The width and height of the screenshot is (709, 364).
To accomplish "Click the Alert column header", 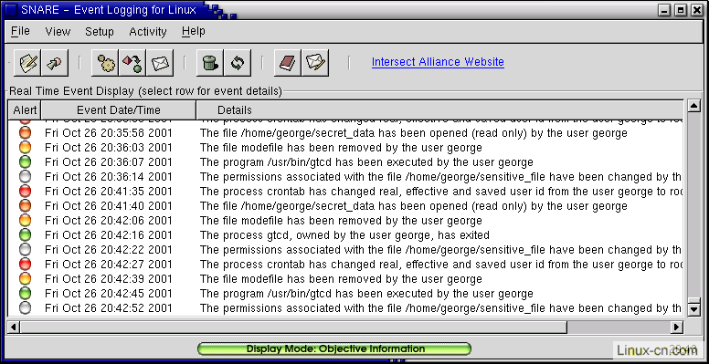I will pyautogui.click(x=25, y=109).
